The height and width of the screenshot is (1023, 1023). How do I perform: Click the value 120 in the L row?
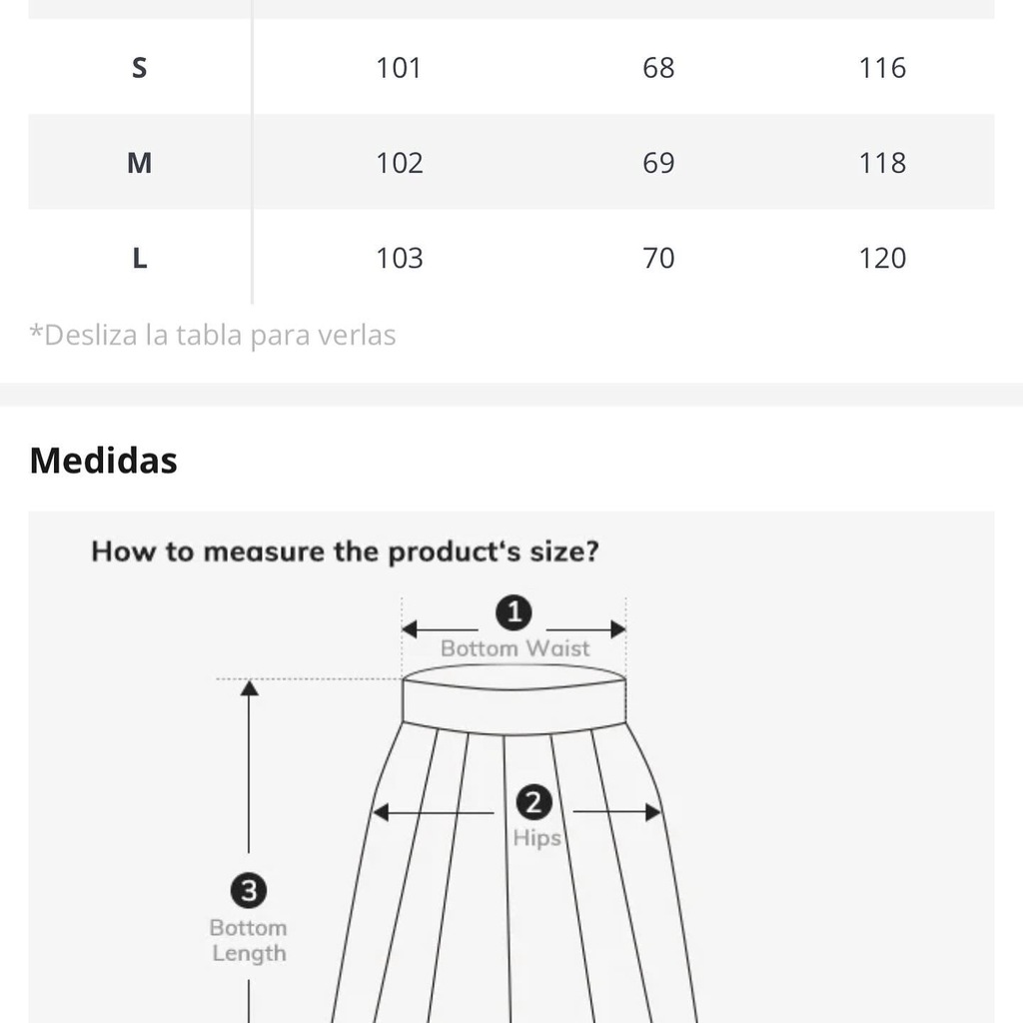(x=882, y=259)
